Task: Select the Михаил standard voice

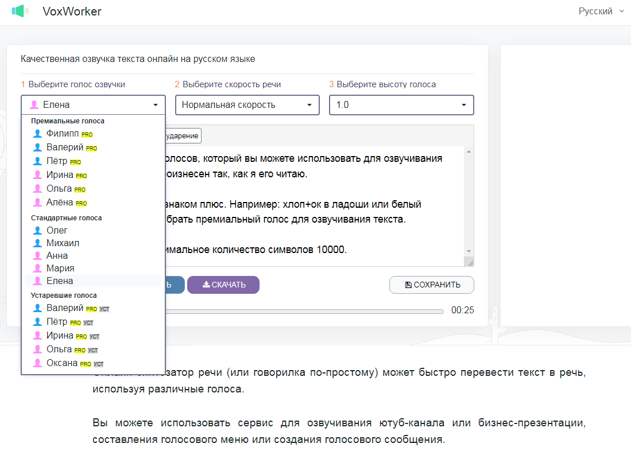Action: [62, 243]
